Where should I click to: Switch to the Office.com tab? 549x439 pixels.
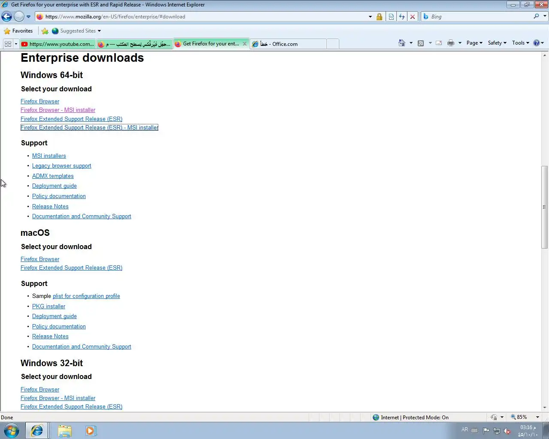pyautogui.click(x=288, y=44)
